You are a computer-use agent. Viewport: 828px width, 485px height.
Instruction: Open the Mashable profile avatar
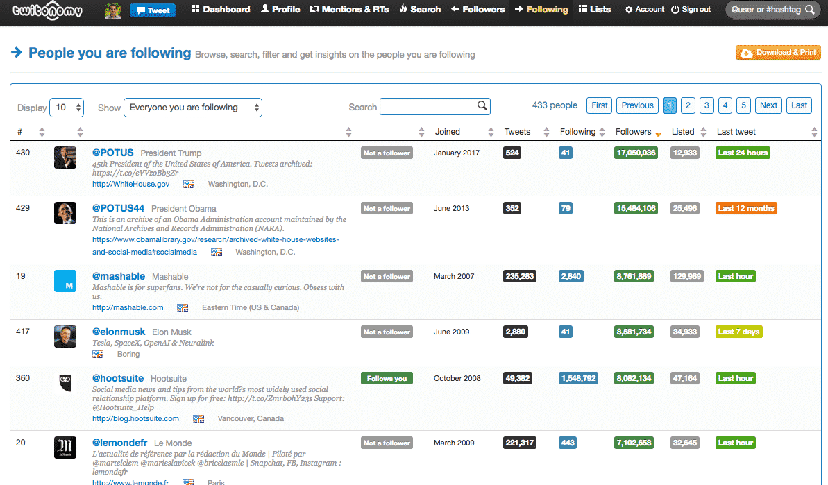(x=65, y=281)
